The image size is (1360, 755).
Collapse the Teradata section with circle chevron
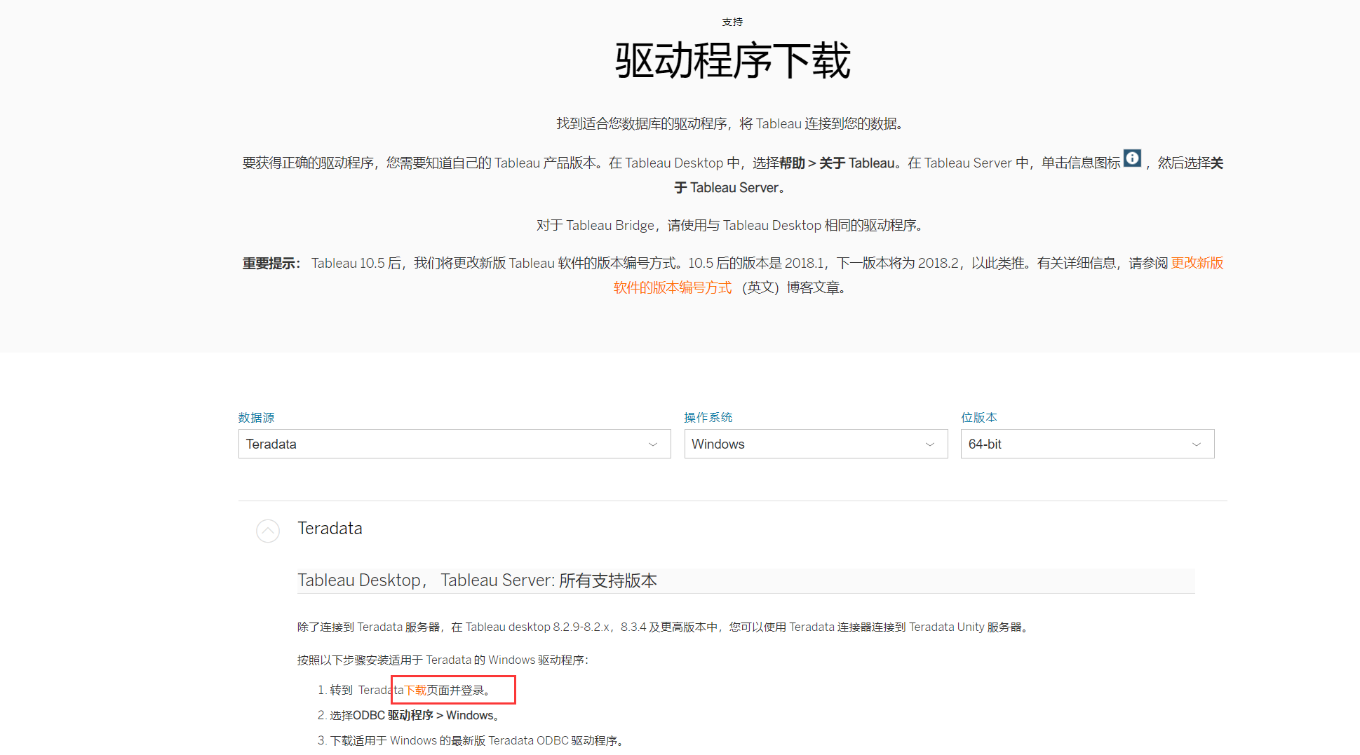pyautogui.click(x=268, y=531)
